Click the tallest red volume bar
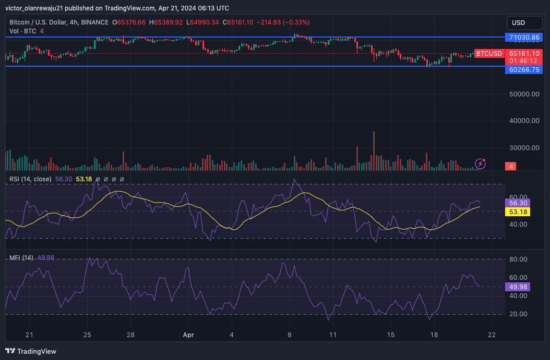Viewport: 550px width, 360px height. pyautogui.click(x=374, y=151)
